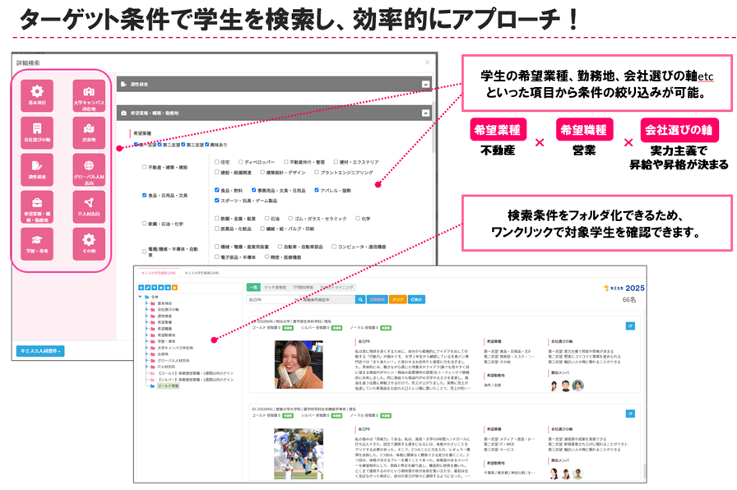Screen dimensions: 737x490
Task: Switch to the second キミスカ学生検索 tab
Action: [x=202, y=272]
